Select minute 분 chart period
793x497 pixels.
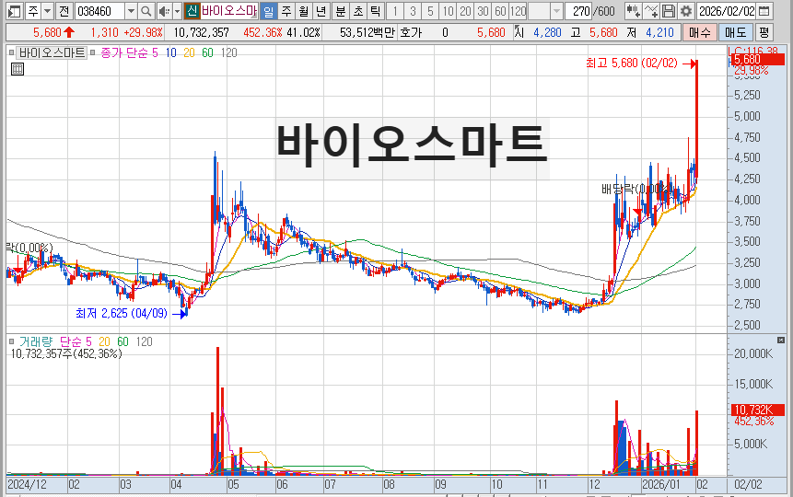341,11
